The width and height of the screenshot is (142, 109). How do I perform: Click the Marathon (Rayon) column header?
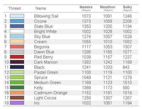click(x=108, y=9)
